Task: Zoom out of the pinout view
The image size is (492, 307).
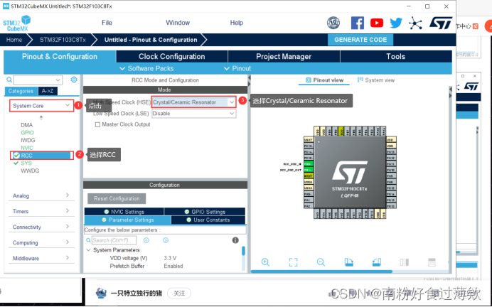Action: 321,262
